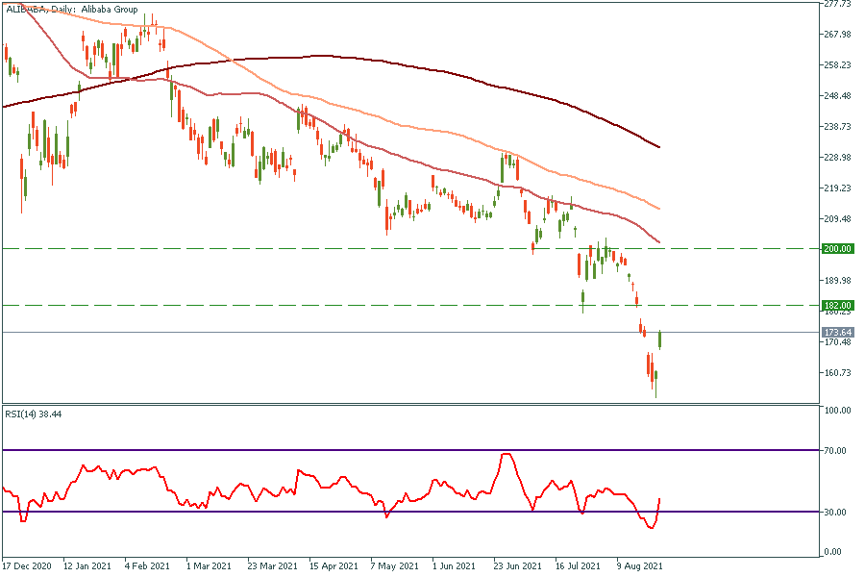Click the 160.73 price axis label
This screenshot has width=865, height=577.
tap(838, 372)
